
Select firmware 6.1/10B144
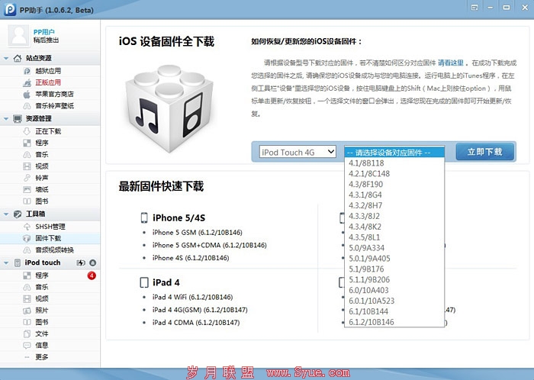tap(394, 311)
